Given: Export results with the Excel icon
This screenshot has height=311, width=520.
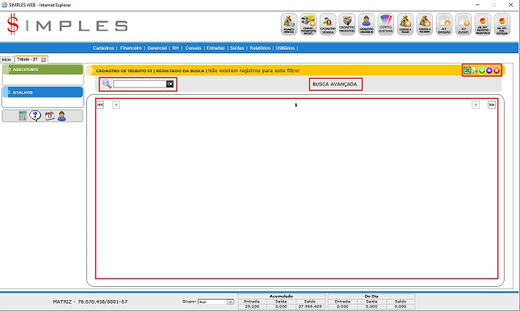Looking at the screenshot, I should (x=467, y=70).
